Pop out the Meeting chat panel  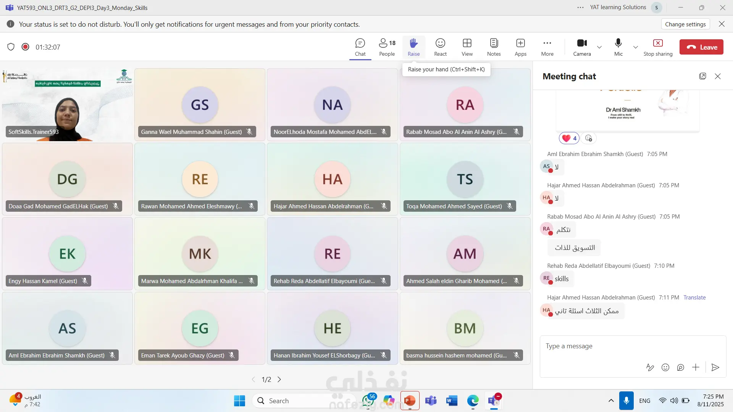(702, 76)
